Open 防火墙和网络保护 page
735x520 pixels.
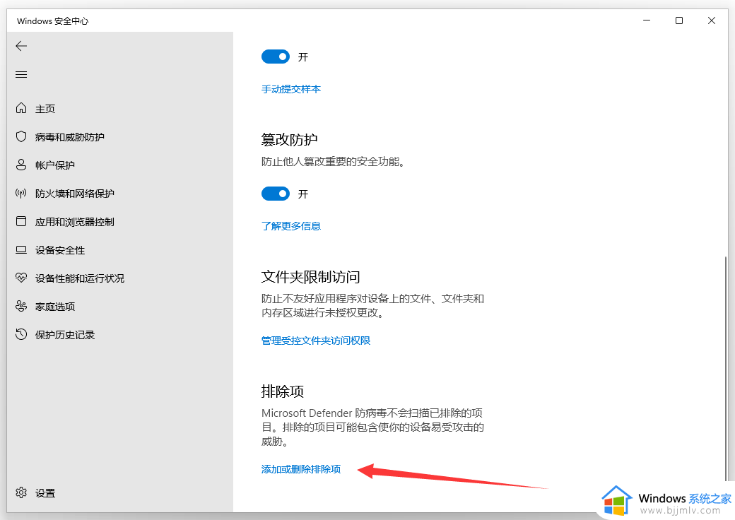[x=74, y=194]
